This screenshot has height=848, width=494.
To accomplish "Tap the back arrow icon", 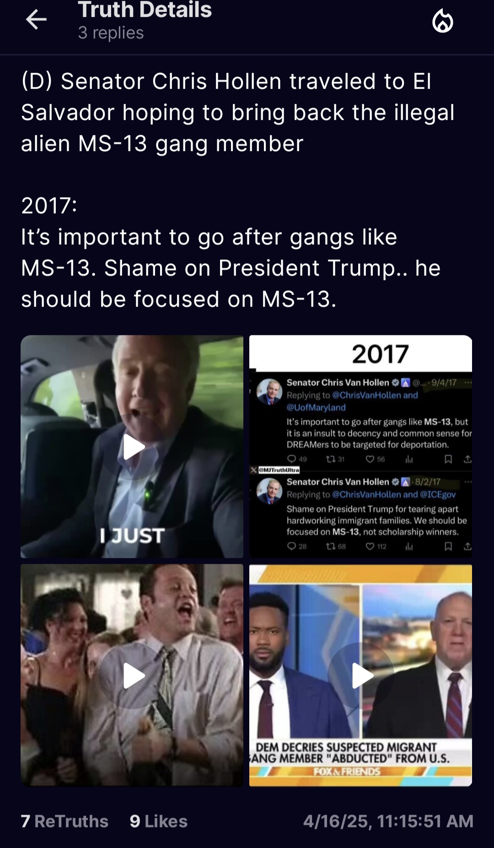I will point(36,20).
